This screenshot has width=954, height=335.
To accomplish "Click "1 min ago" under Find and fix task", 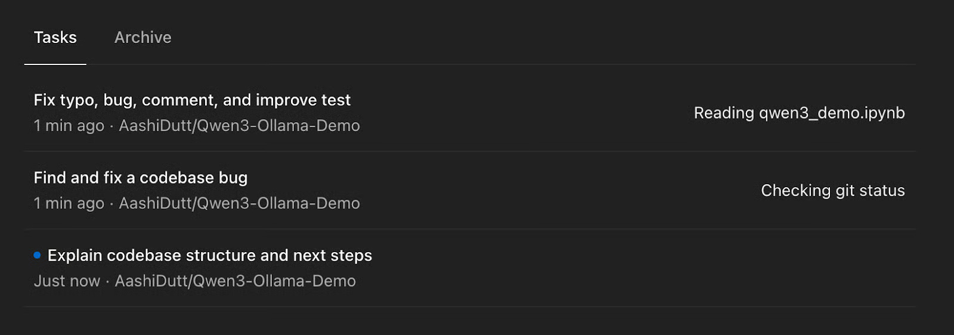I will click(x=69, y=203).
